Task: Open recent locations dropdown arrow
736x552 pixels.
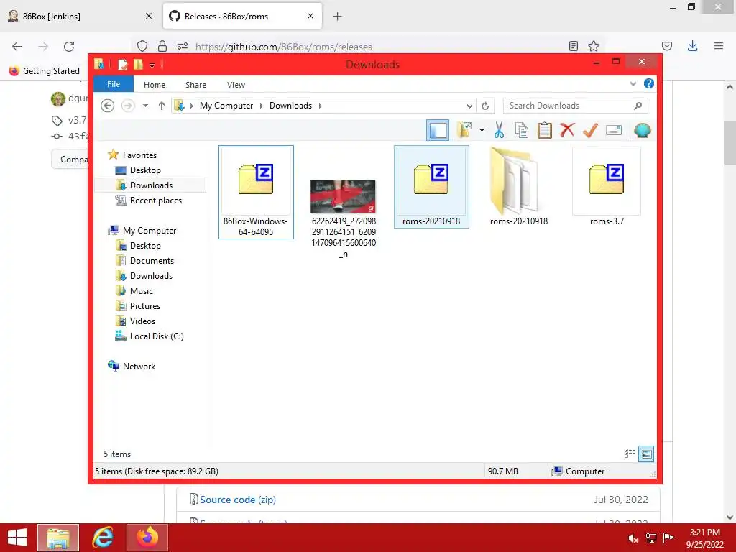Action: 145,106
